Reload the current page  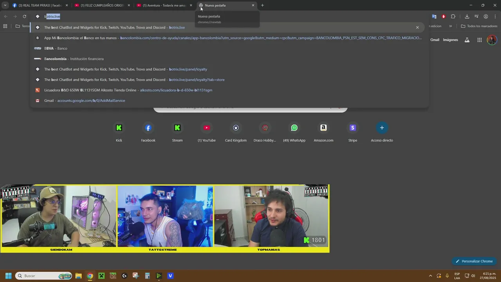pos(24,16)
